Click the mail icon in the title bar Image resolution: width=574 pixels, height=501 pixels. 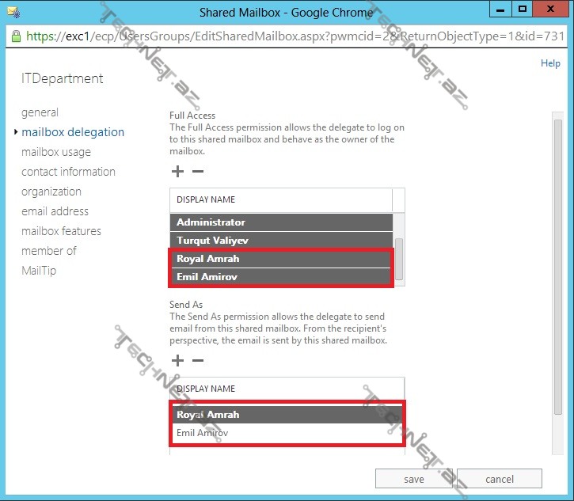click(13, 11)
